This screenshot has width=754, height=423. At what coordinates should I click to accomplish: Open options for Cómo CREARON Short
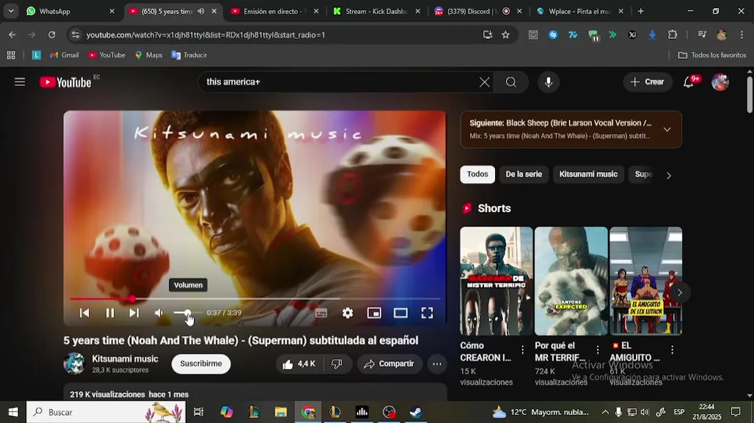tap(523, 350)
